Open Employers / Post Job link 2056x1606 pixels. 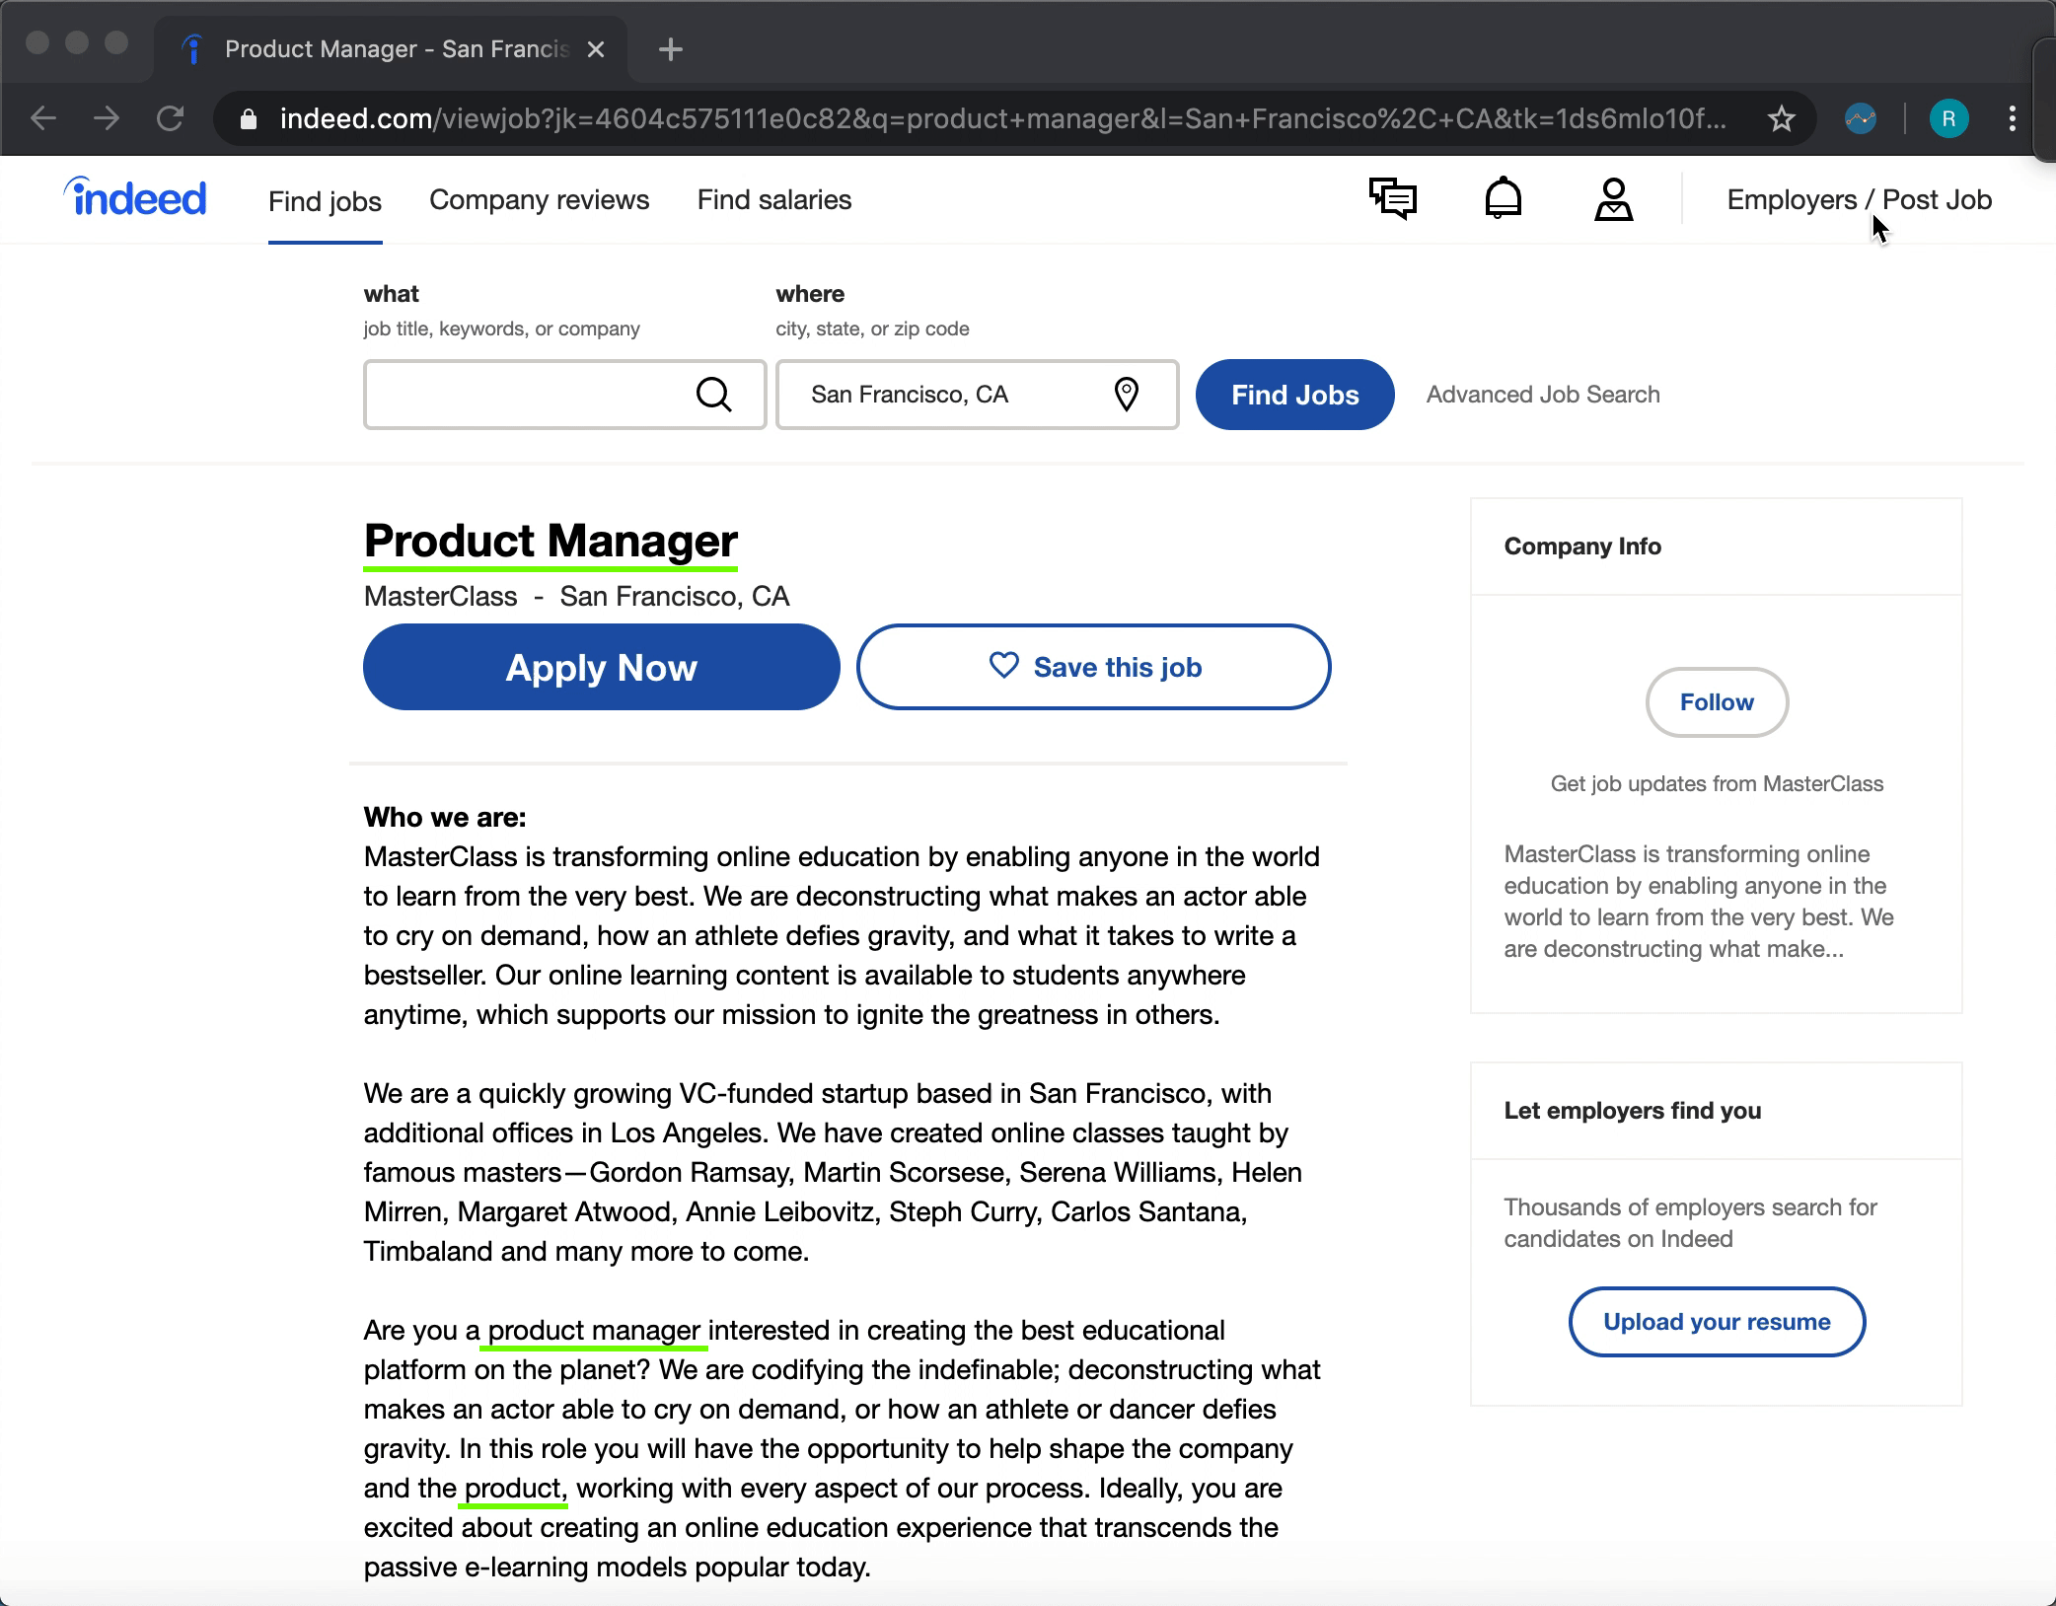1859,200
